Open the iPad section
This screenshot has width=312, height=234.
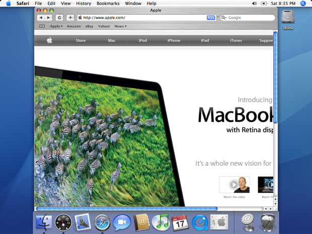205,40
